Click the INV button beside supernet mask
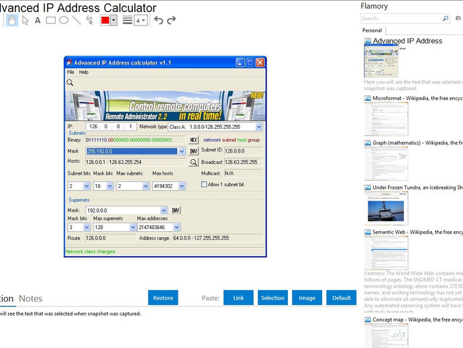This screenshot has width=463, height=348. point(176,210)
